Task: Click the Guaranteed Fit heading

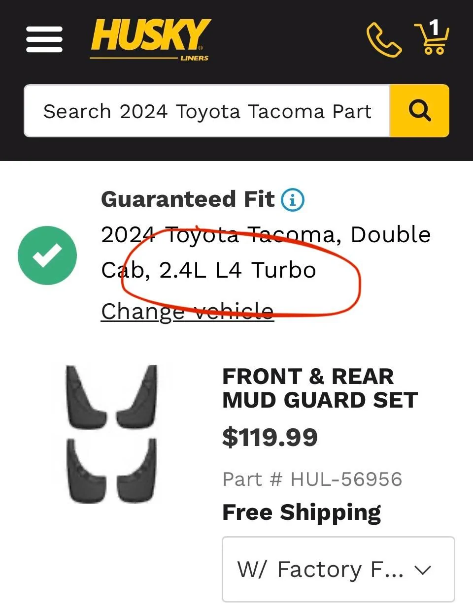Action: tap(188, 199)
